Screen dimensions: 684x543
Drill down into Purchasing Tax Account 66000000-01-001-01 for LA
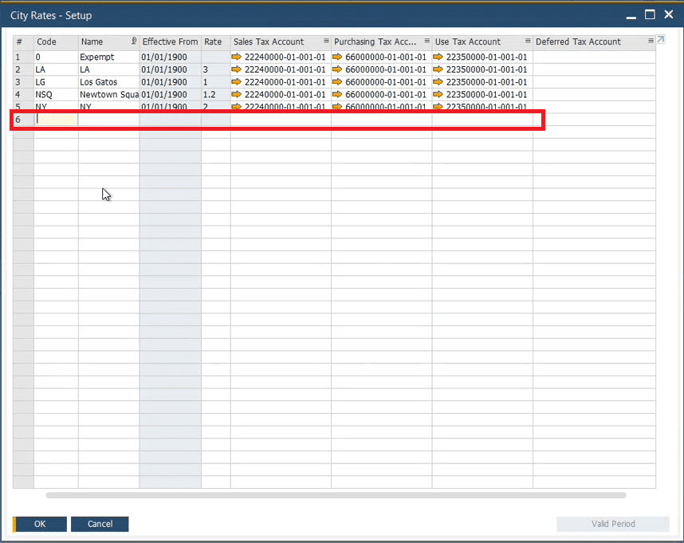[x=339, y=69]
